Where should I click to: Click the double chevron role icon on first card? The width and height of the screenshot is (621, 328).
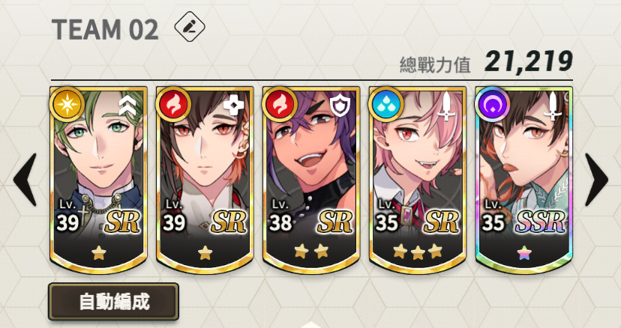click(x=127, y=106)
